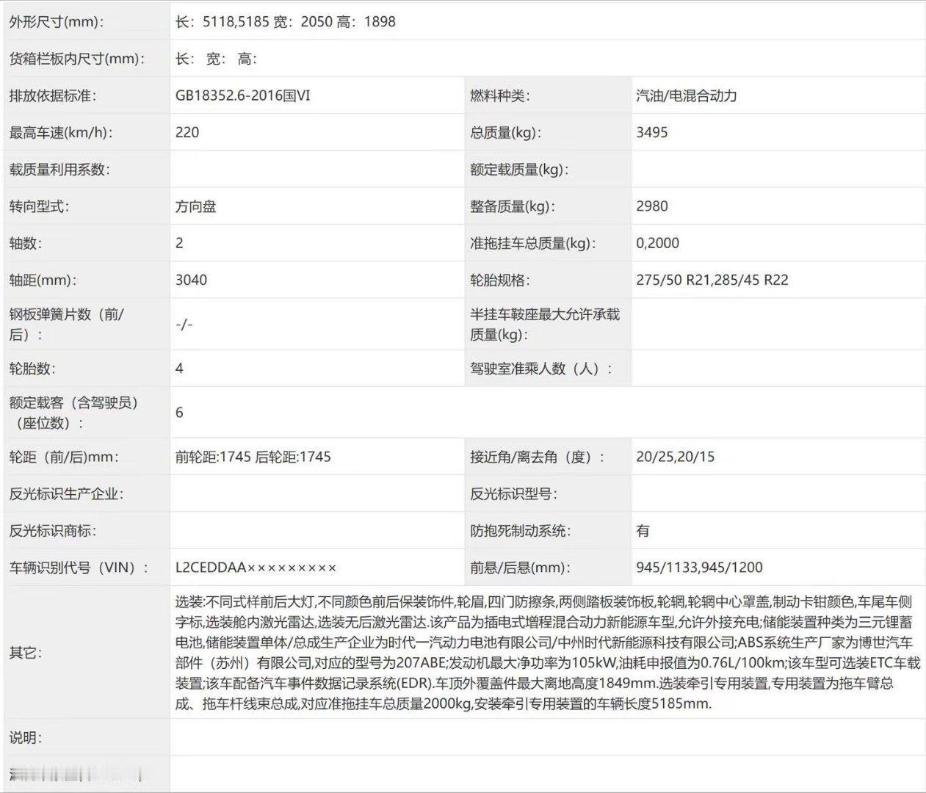
Task: Click the 外形尺寸(mm) label
Action: [x=56, y=22]
